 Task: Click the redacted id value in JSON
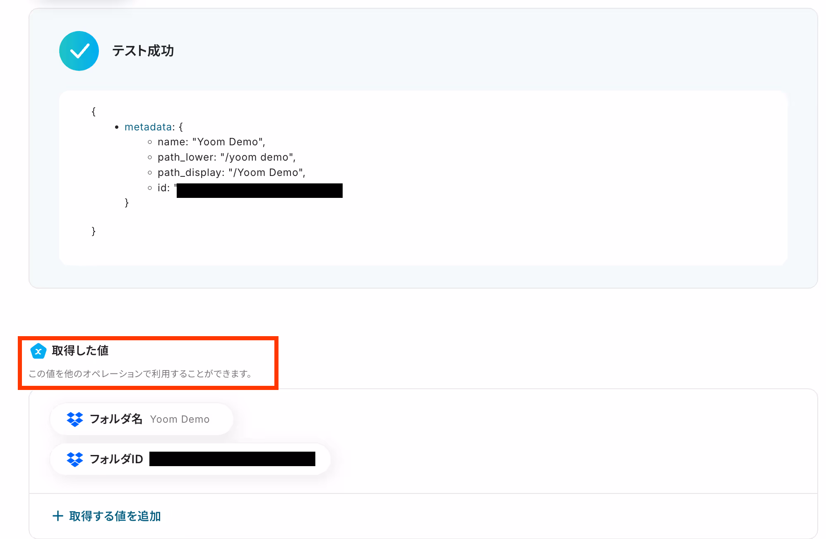259,190
